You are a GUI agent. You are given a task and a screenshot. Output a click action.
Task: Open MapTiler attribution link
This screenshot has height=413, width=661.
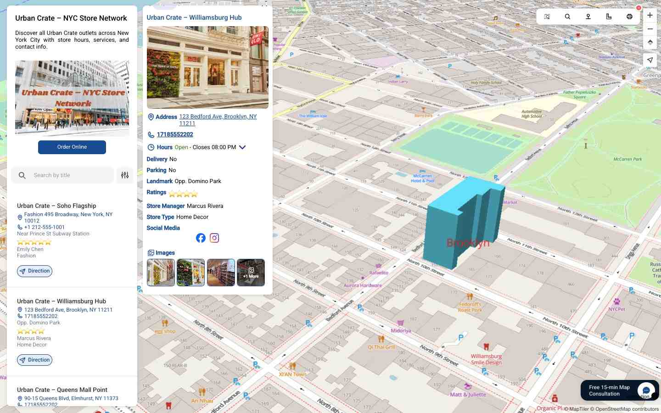coord(577,409)
